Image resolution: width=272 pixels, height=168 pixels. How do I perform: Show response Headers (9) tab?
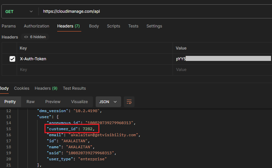point(46,88)
